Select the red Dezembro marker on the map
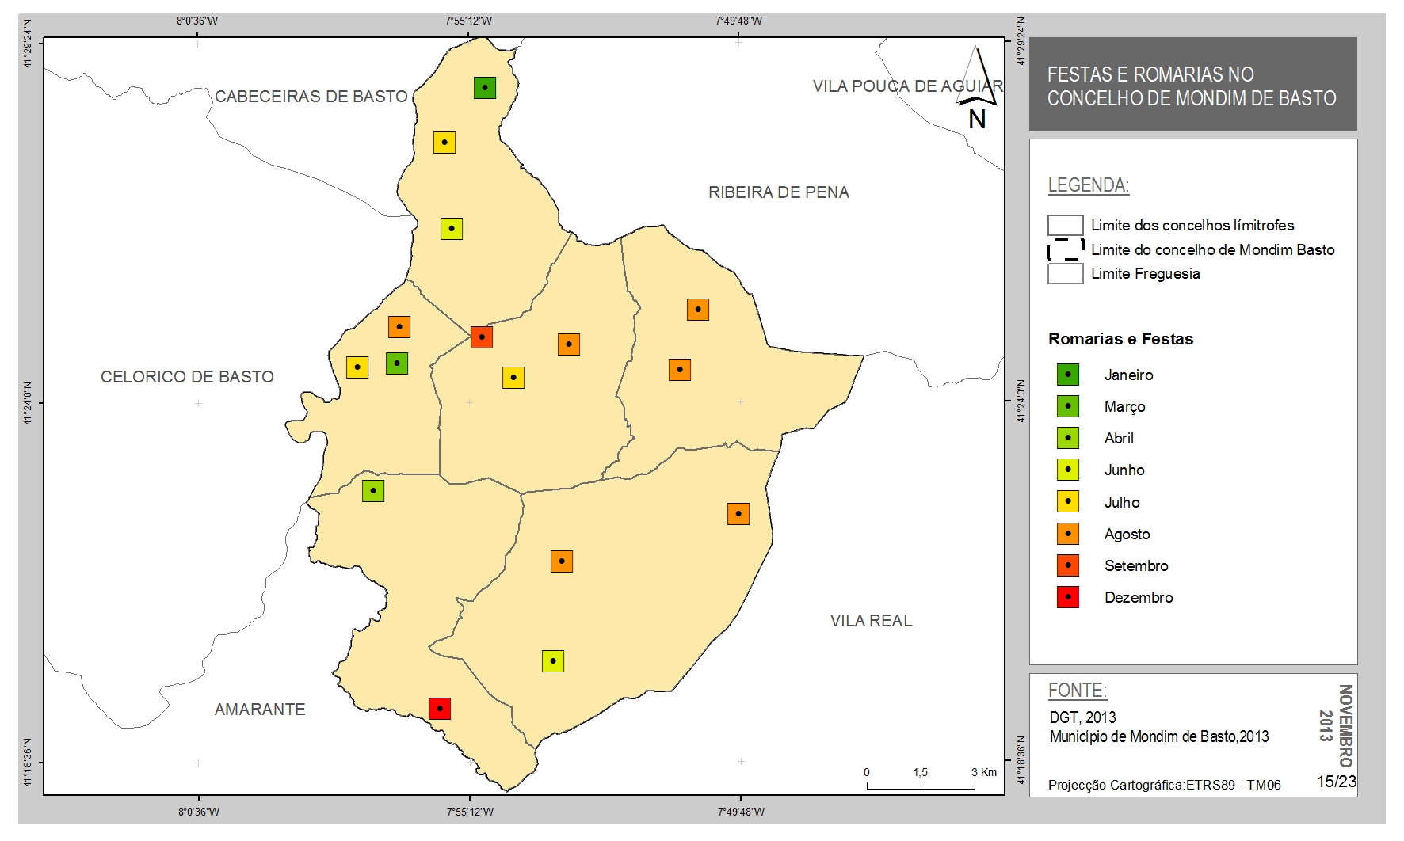Viewport: 1404px width, 841px height. (x=440, y=708)
